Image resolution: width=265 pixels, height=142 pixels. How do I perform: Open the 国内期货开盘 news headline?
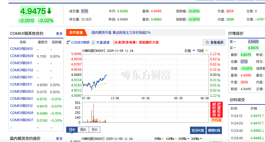121,33
